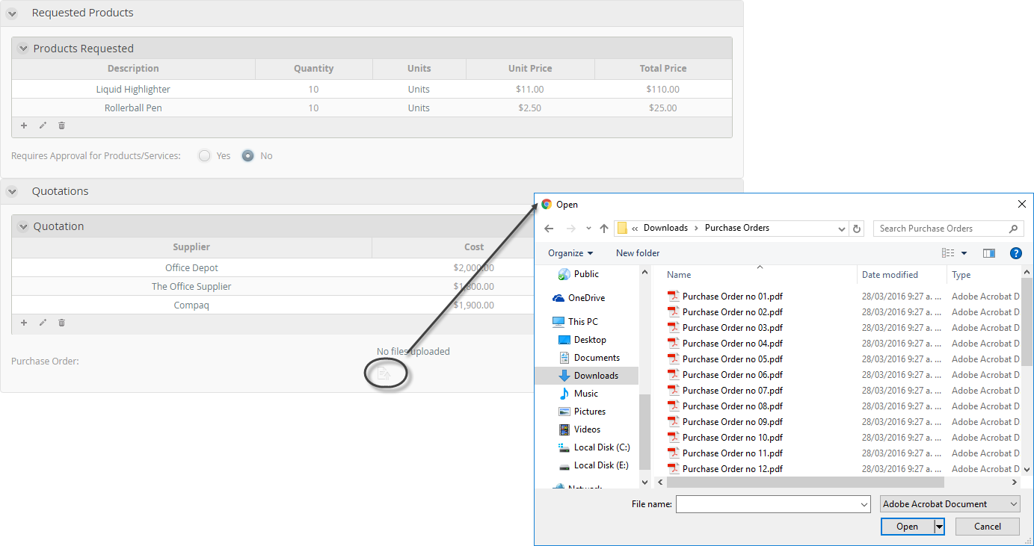Select the Liquid Highlighter product row

tap(372, 89)
